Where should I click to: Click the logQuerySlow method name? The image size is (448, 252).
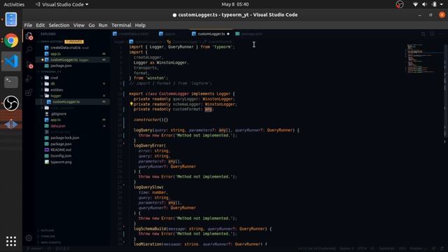point(148,187)
